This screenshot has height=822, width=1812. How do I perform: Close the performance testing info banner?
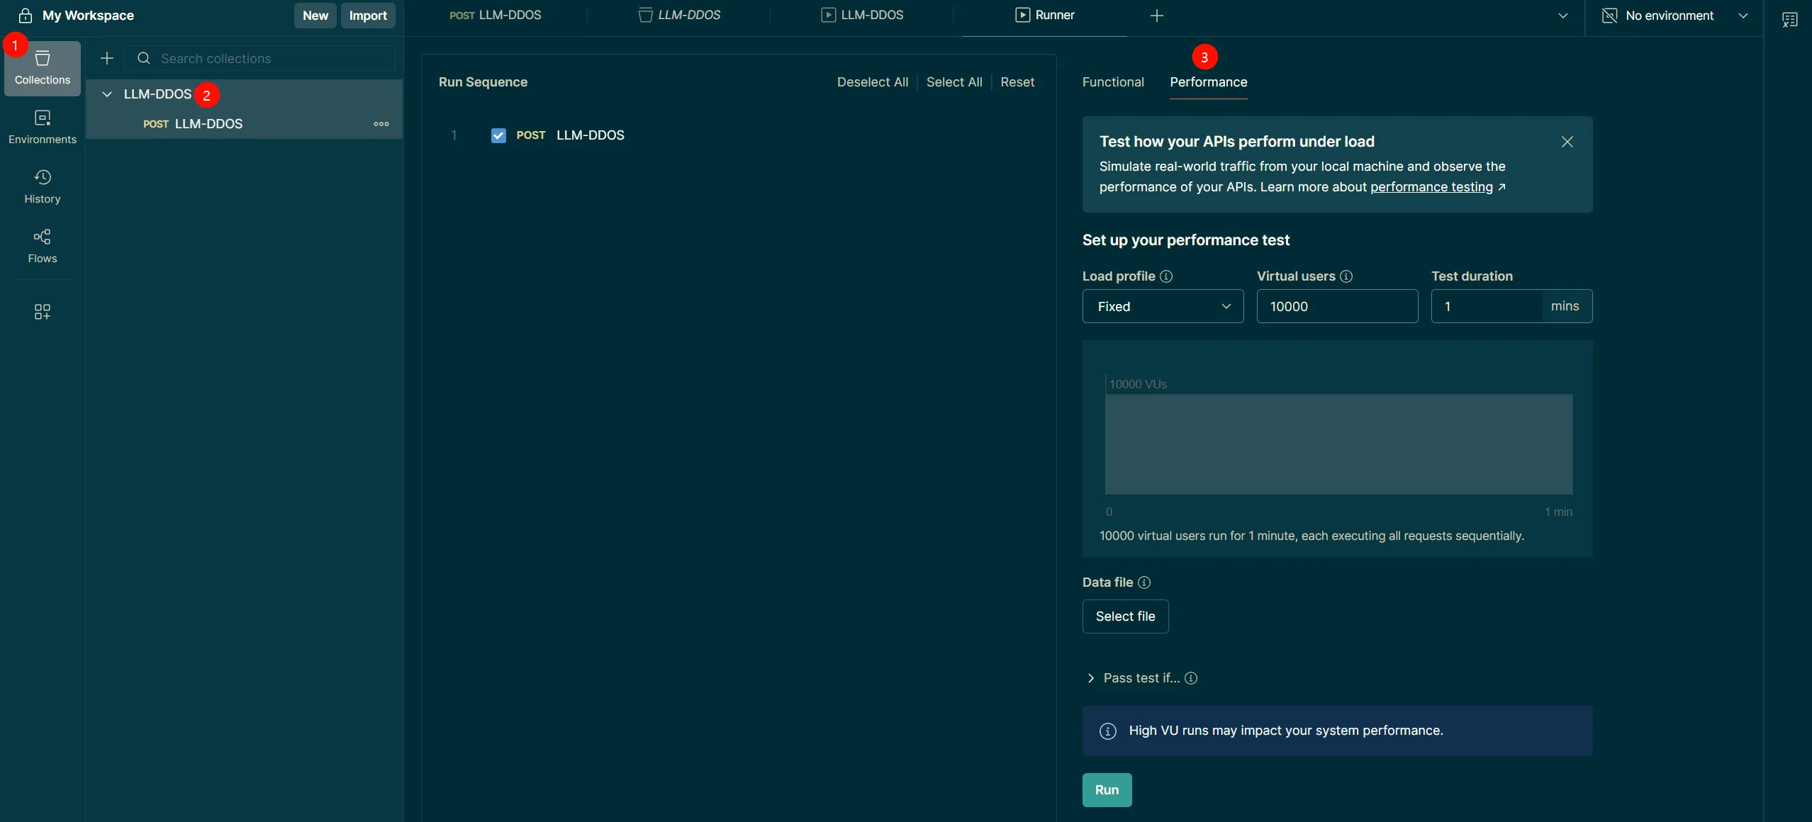(1567, 142)
